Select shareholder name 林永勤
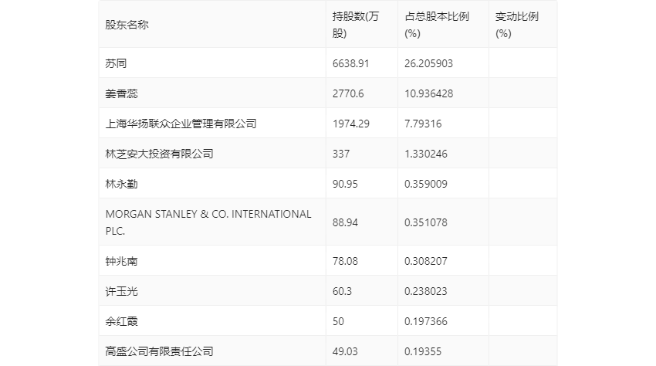Screen dimensions: 656x366 (x=121, y=184)
